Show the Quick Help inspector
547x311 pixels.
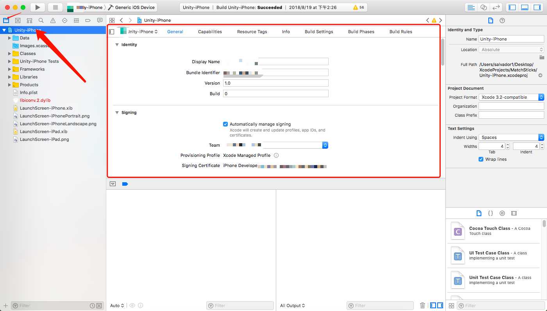pos(502,21)
